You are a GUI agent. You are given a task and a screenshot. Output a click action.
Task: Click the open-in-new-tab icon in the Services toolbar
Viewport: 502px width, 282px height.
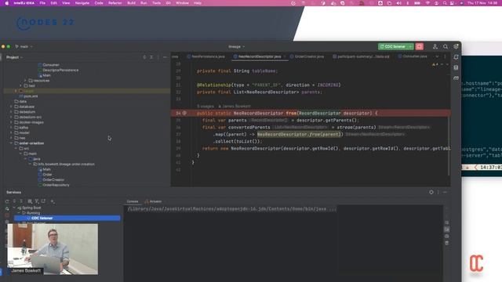tap(44, 201)
